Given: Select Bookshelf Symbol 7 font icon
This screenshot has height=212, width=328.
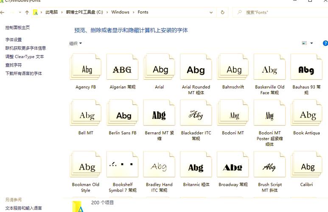Looking at the screenshot, I should pos(122,164).
